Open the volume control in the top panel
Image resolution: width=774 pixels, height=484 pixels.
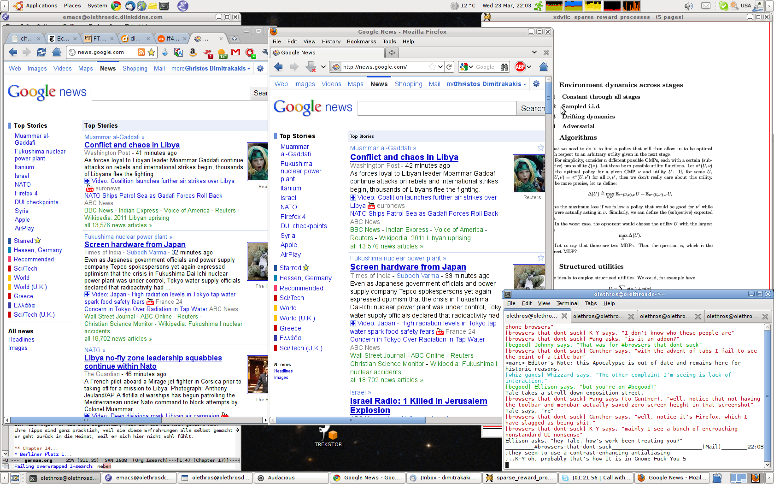689,6
